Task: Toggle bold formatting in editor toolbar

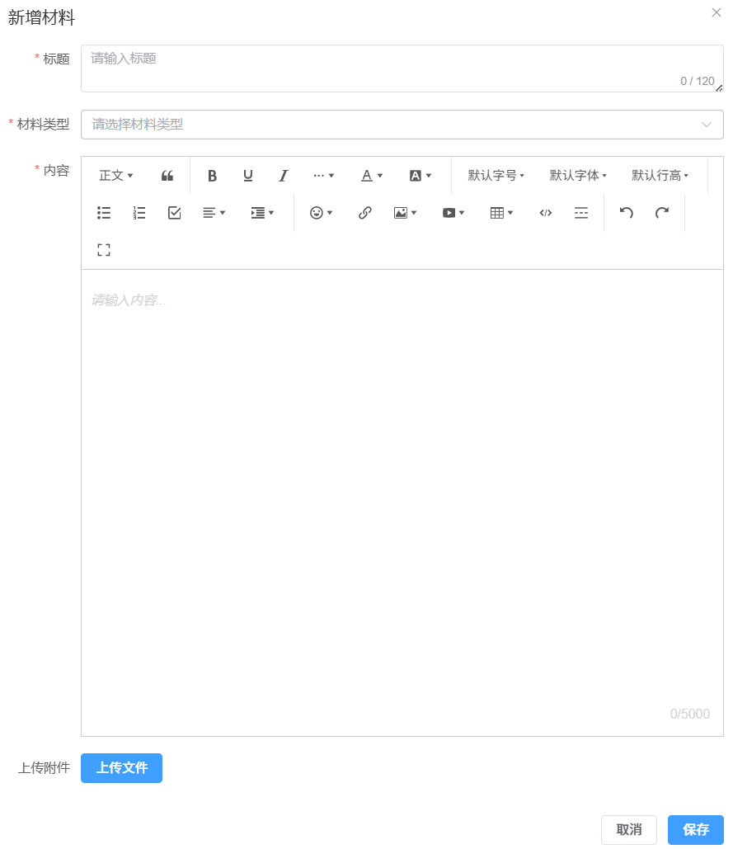Action: [x=212, y=176]
